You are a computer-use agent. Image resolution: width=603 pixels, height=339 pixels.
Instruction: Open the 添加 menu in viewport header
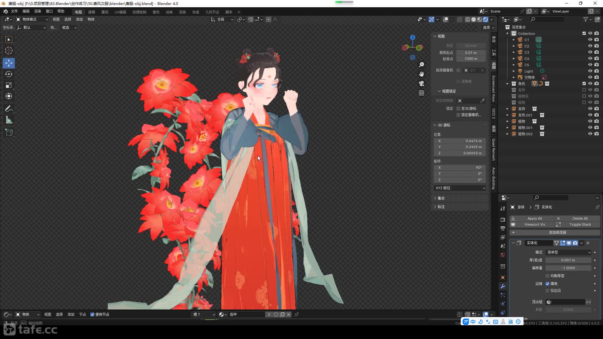[79, 19]
